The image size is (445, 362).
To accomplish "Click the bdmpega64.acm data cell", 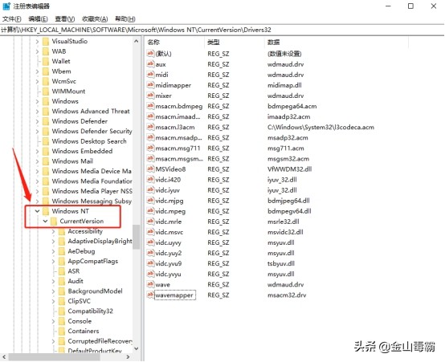I will [x=292, y=107].
